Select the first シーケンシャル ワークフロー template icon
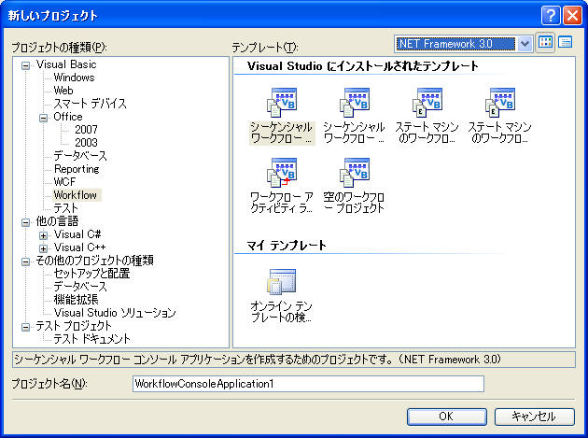Image resolution: width=588 pixels, height=438 pixels. [x=282, y=103]
